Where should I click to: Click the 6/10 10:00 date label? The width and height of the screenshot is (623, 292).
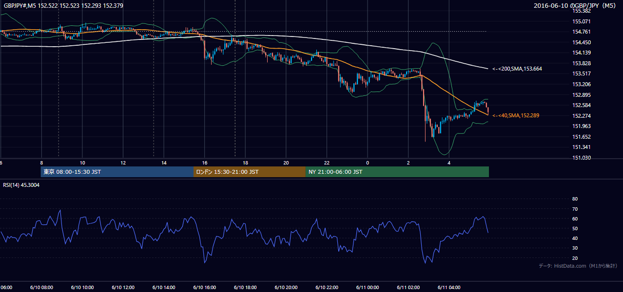82,288
